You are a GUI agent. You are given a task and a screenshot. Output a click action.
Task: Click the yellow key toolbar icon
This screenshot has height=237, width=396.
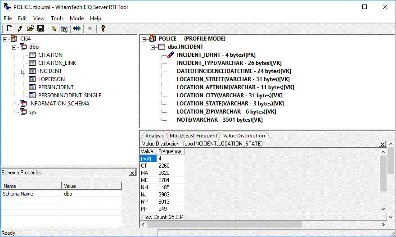tap(54, 28)
